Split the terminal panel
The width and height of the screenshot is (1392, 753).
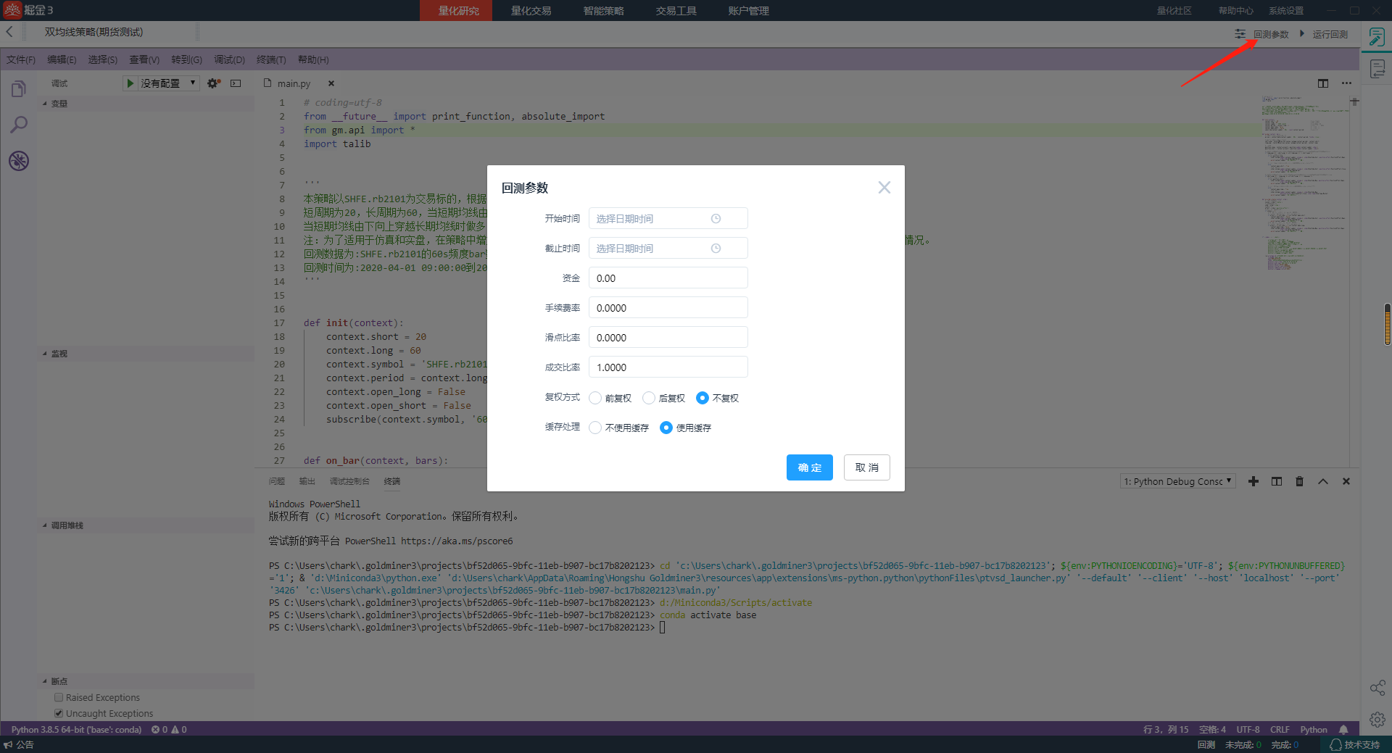[1277, 481]
